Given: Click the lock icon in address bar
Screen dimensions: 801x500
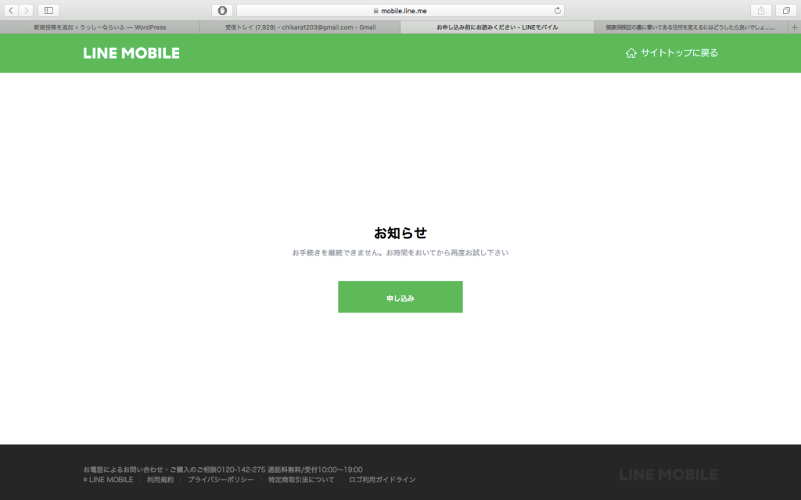Looking at the screenshot, I should click(376, 11).
